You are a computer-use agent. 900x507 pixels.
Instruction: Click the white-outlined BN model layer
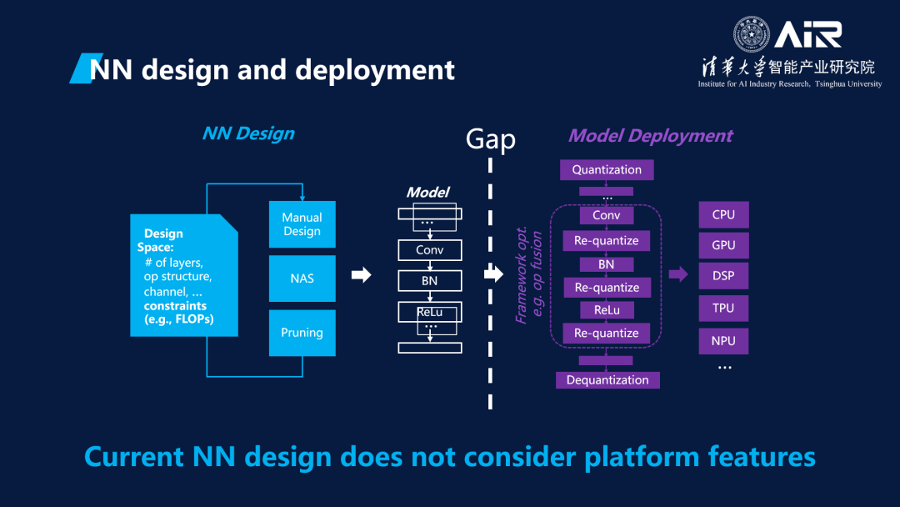click(x=429, y=281)
